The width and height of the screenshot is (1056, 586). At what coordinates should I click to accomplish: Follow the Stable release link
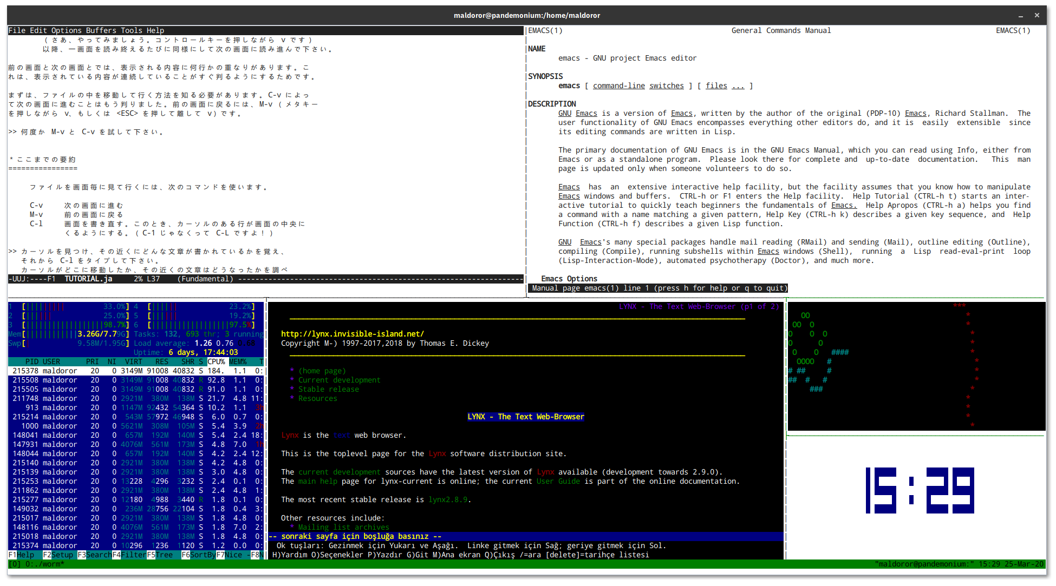[328, 389]
